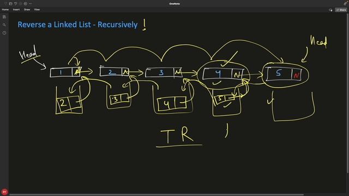Open the search magnifier in sidebar
This screenshot has width=349, height=196.
(x=4, y=24)
